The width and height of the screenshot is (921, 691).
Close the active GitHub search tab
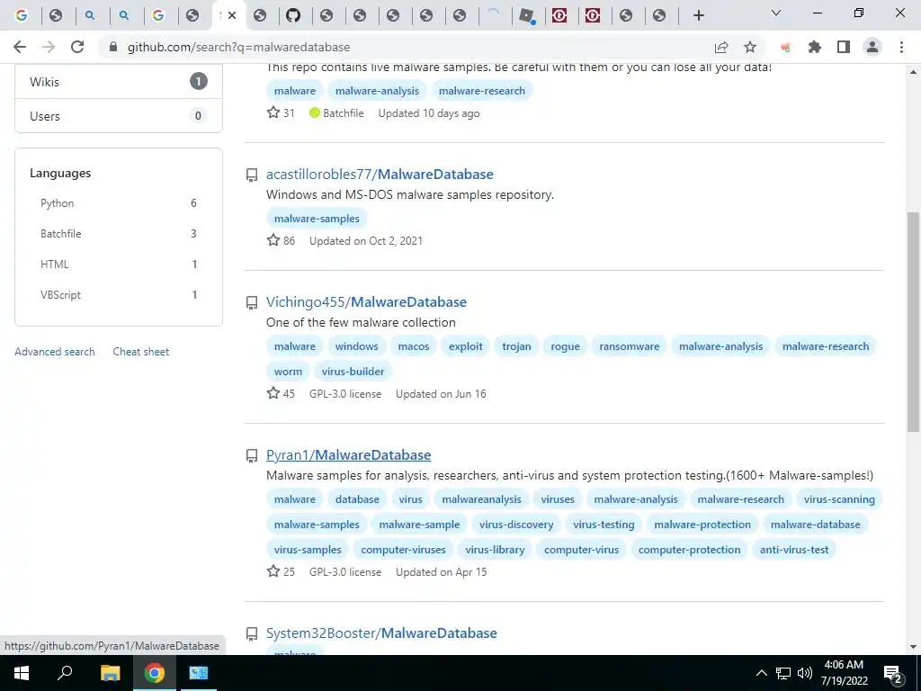point(232,15)
